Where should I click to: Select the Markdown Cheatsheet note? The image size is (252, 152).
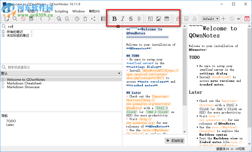point(24,83)
